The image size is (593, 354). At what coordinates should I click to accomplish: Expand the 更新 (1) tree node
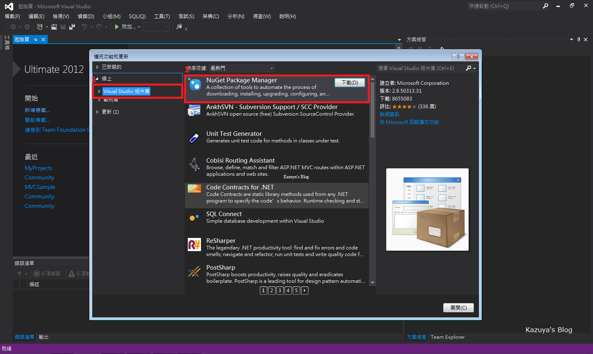pos(98,112)
